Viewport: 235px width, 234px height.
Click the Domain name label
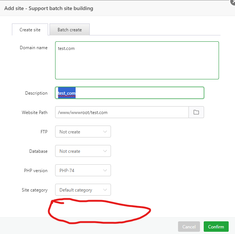click(34, 48)
